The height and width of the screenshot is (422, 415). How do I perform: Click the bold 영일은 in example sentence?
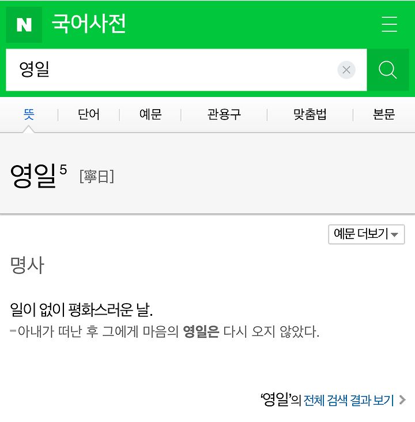(201, 331)
